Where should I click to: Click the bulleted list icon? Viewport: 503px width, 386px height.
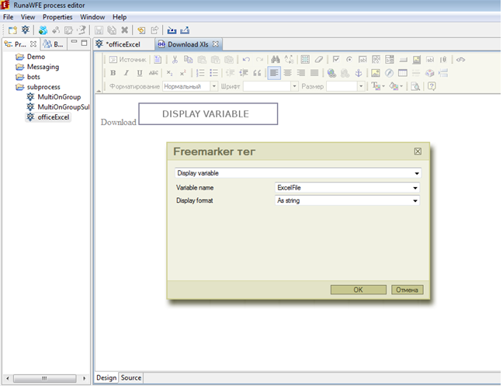tap(213, 73)
